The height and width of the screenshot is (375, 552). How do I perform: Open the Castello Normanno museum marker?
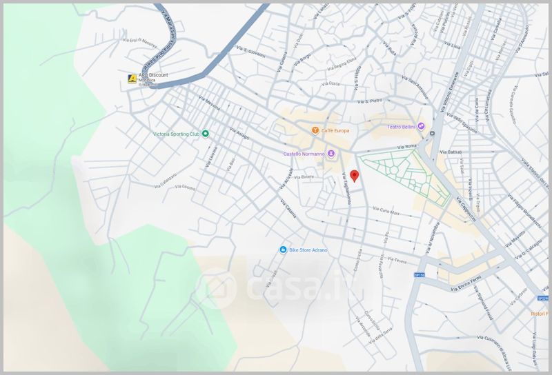tap(331, 153)
